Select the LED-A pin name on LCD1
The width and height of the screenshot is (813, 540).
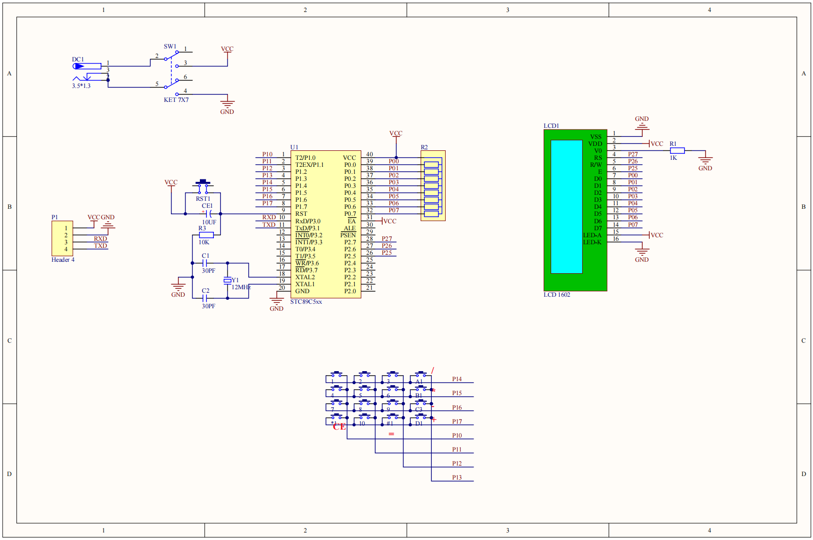coord(592,235)
